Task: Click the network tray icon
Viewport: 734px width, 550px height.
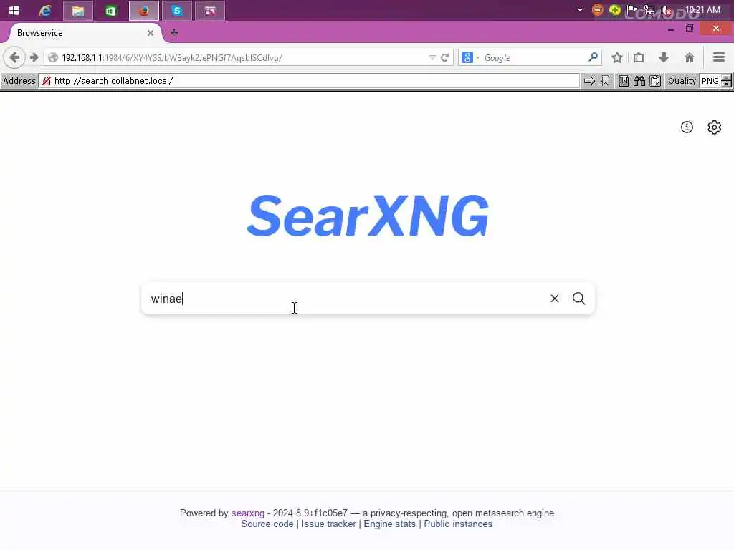Action: [649, 10]
